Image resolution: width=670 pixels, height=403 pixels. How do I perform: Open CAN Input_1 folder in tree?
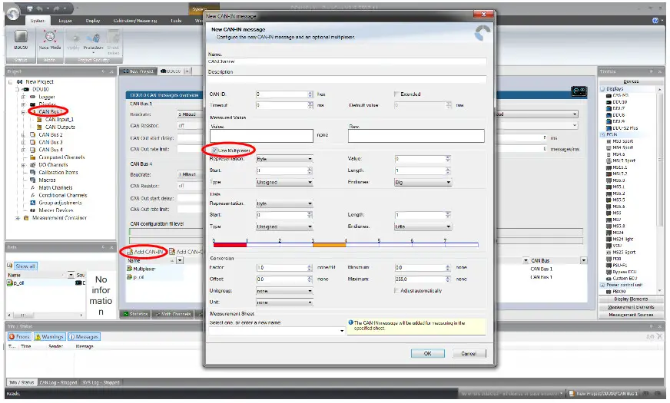point(59,120)
